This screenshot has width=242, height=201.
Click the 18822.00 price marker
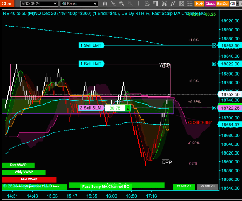[230, 64]
